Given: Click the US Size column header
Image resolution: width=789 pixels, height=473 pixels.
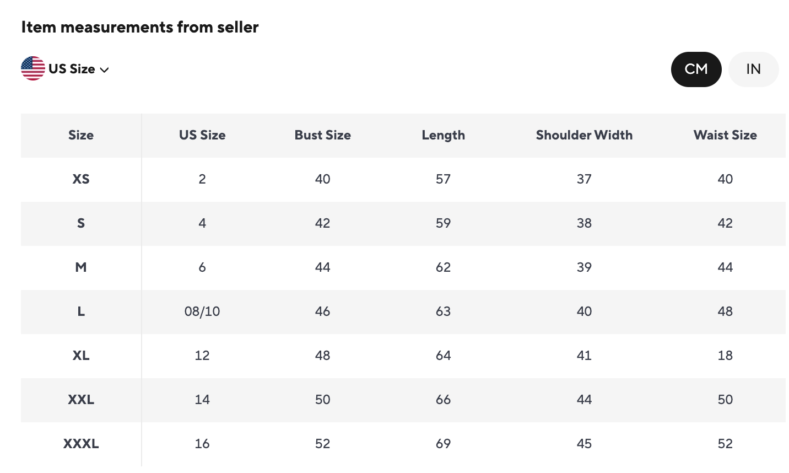Looking at the screenshot, I should tap(202, 135).
